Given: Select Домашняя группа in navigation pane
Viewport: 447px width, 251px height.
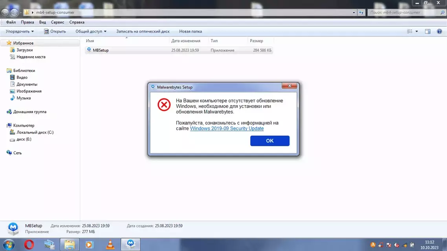Looking at the screenshot, I should tap(29, 111).
